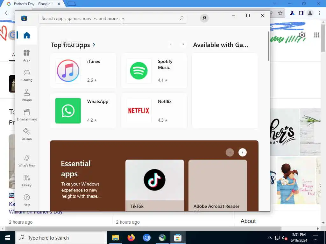The height and width of the screenshot is (244, 326).
Task: Open AI Hub in the Store sidebar
Action: [x=27, y=135]
